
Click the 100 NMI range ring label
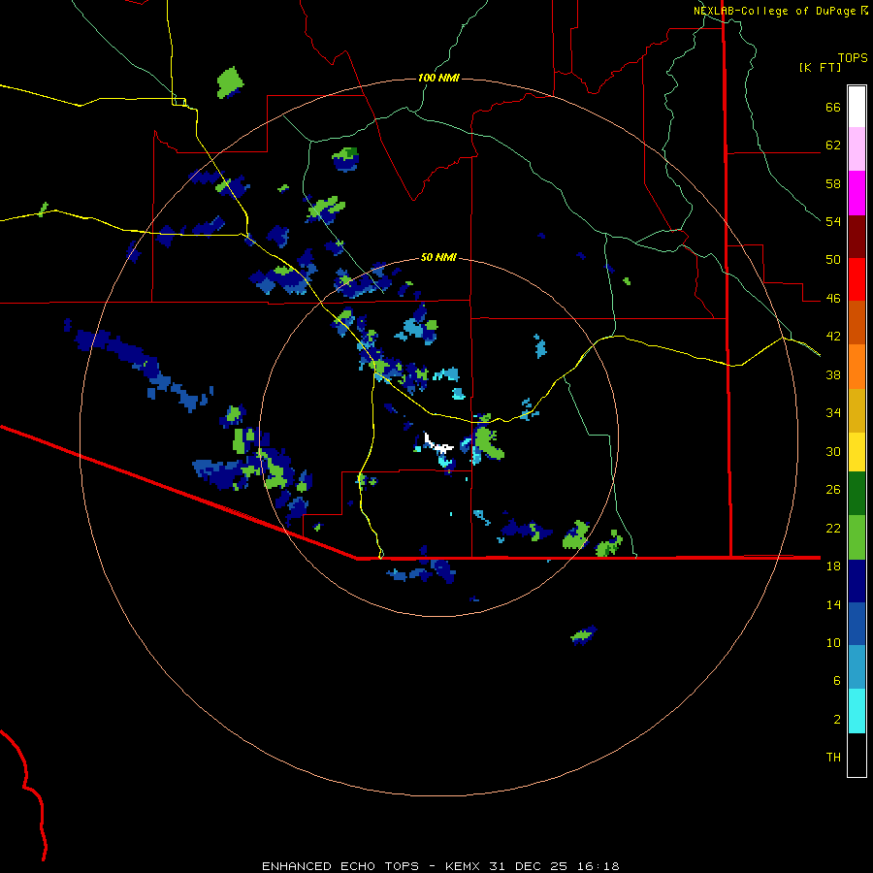[438, 78]
